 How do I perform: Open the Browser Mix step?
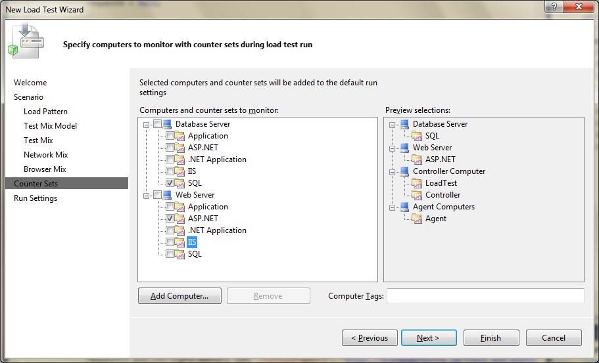(x=45, y=169)
